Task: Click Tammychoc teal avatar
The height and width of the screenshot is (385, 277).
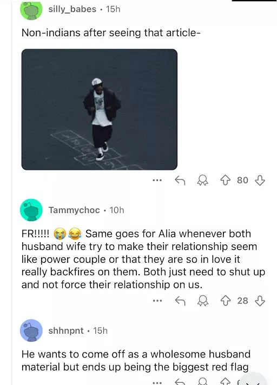Action: pyautogui.click(x=31, y=210)
